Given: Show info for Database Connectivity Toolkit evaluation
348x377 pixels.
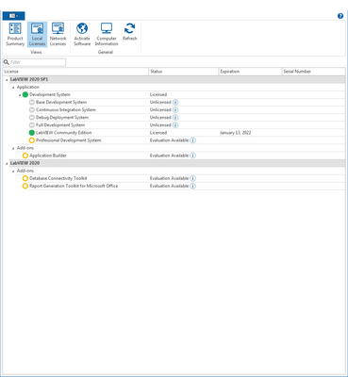Looking at the screenshot, I should [192, 178].
